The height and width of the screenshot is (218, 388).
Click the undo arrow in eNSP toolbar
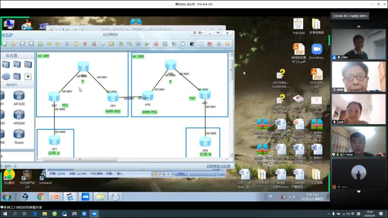pyautogui.click(x=49, y=44)
